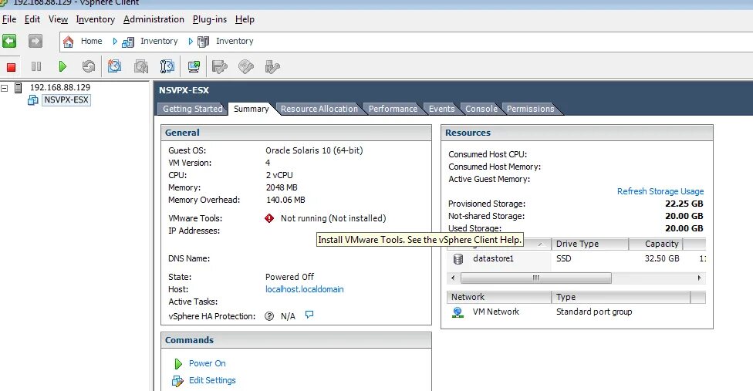
Task: Click the Connect USB device toolbar icon
Action: pos(272,66)
